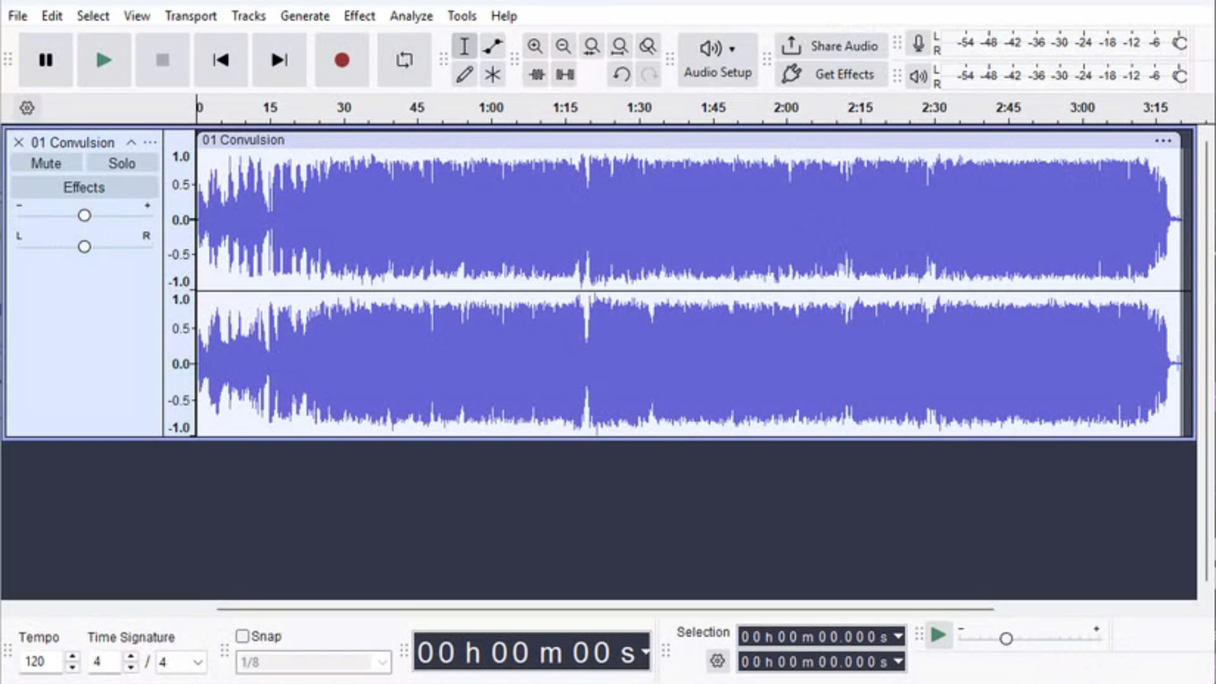This screenshot has height=684, width=1216.
Task: Activate the Multi-tool asterisk icon
Action: click(x=492, y=75)
